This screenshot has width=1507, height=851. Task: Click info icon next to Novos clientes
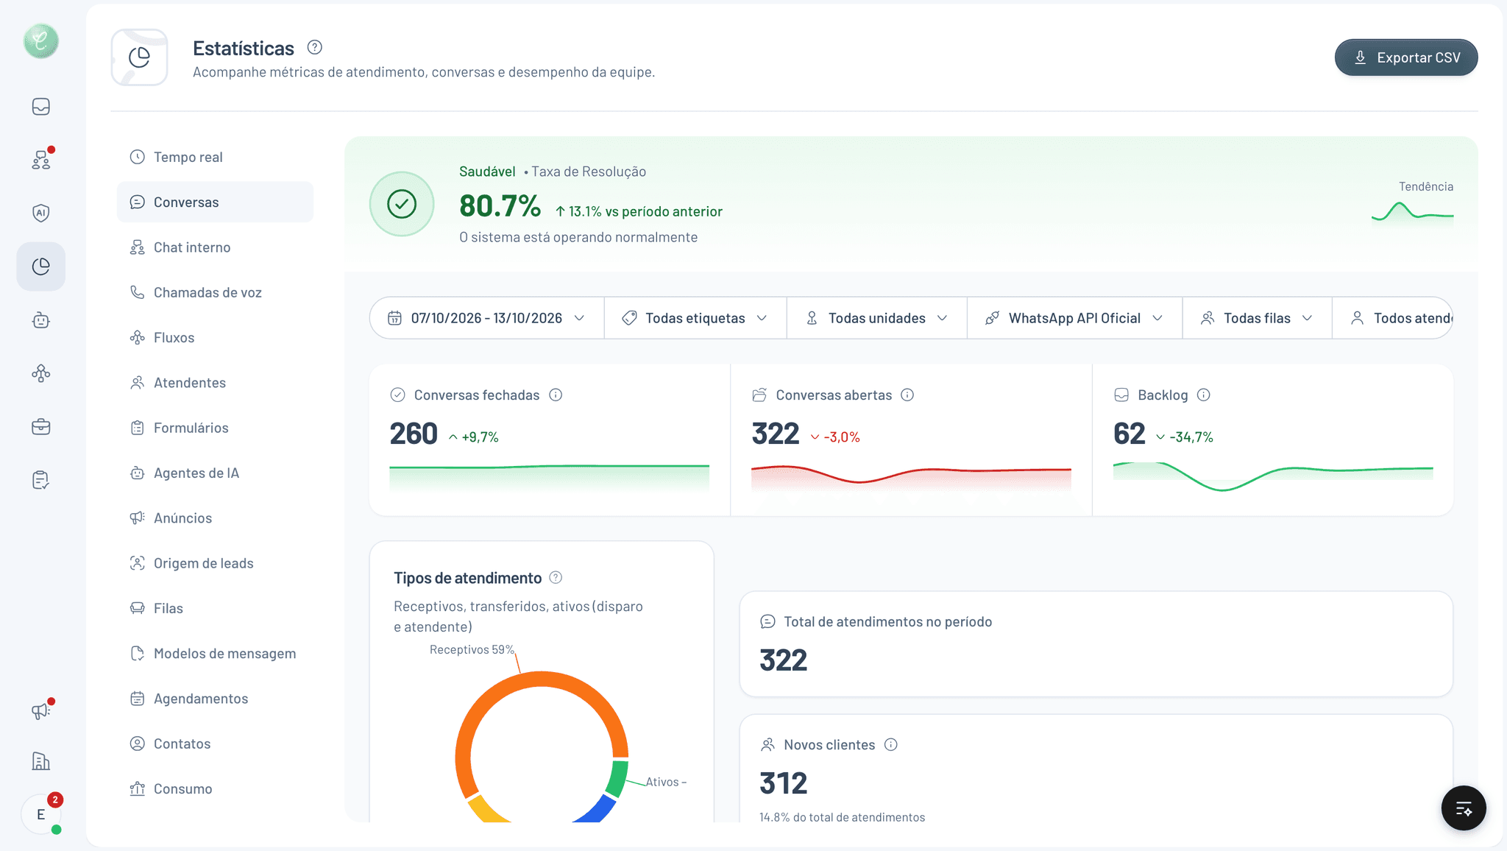click(891, 744)
